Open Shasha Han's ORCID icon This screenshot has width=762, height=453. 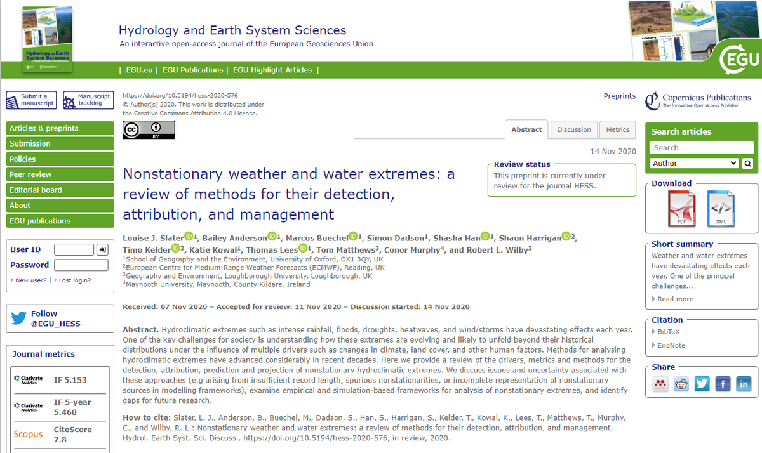(485, 237)
